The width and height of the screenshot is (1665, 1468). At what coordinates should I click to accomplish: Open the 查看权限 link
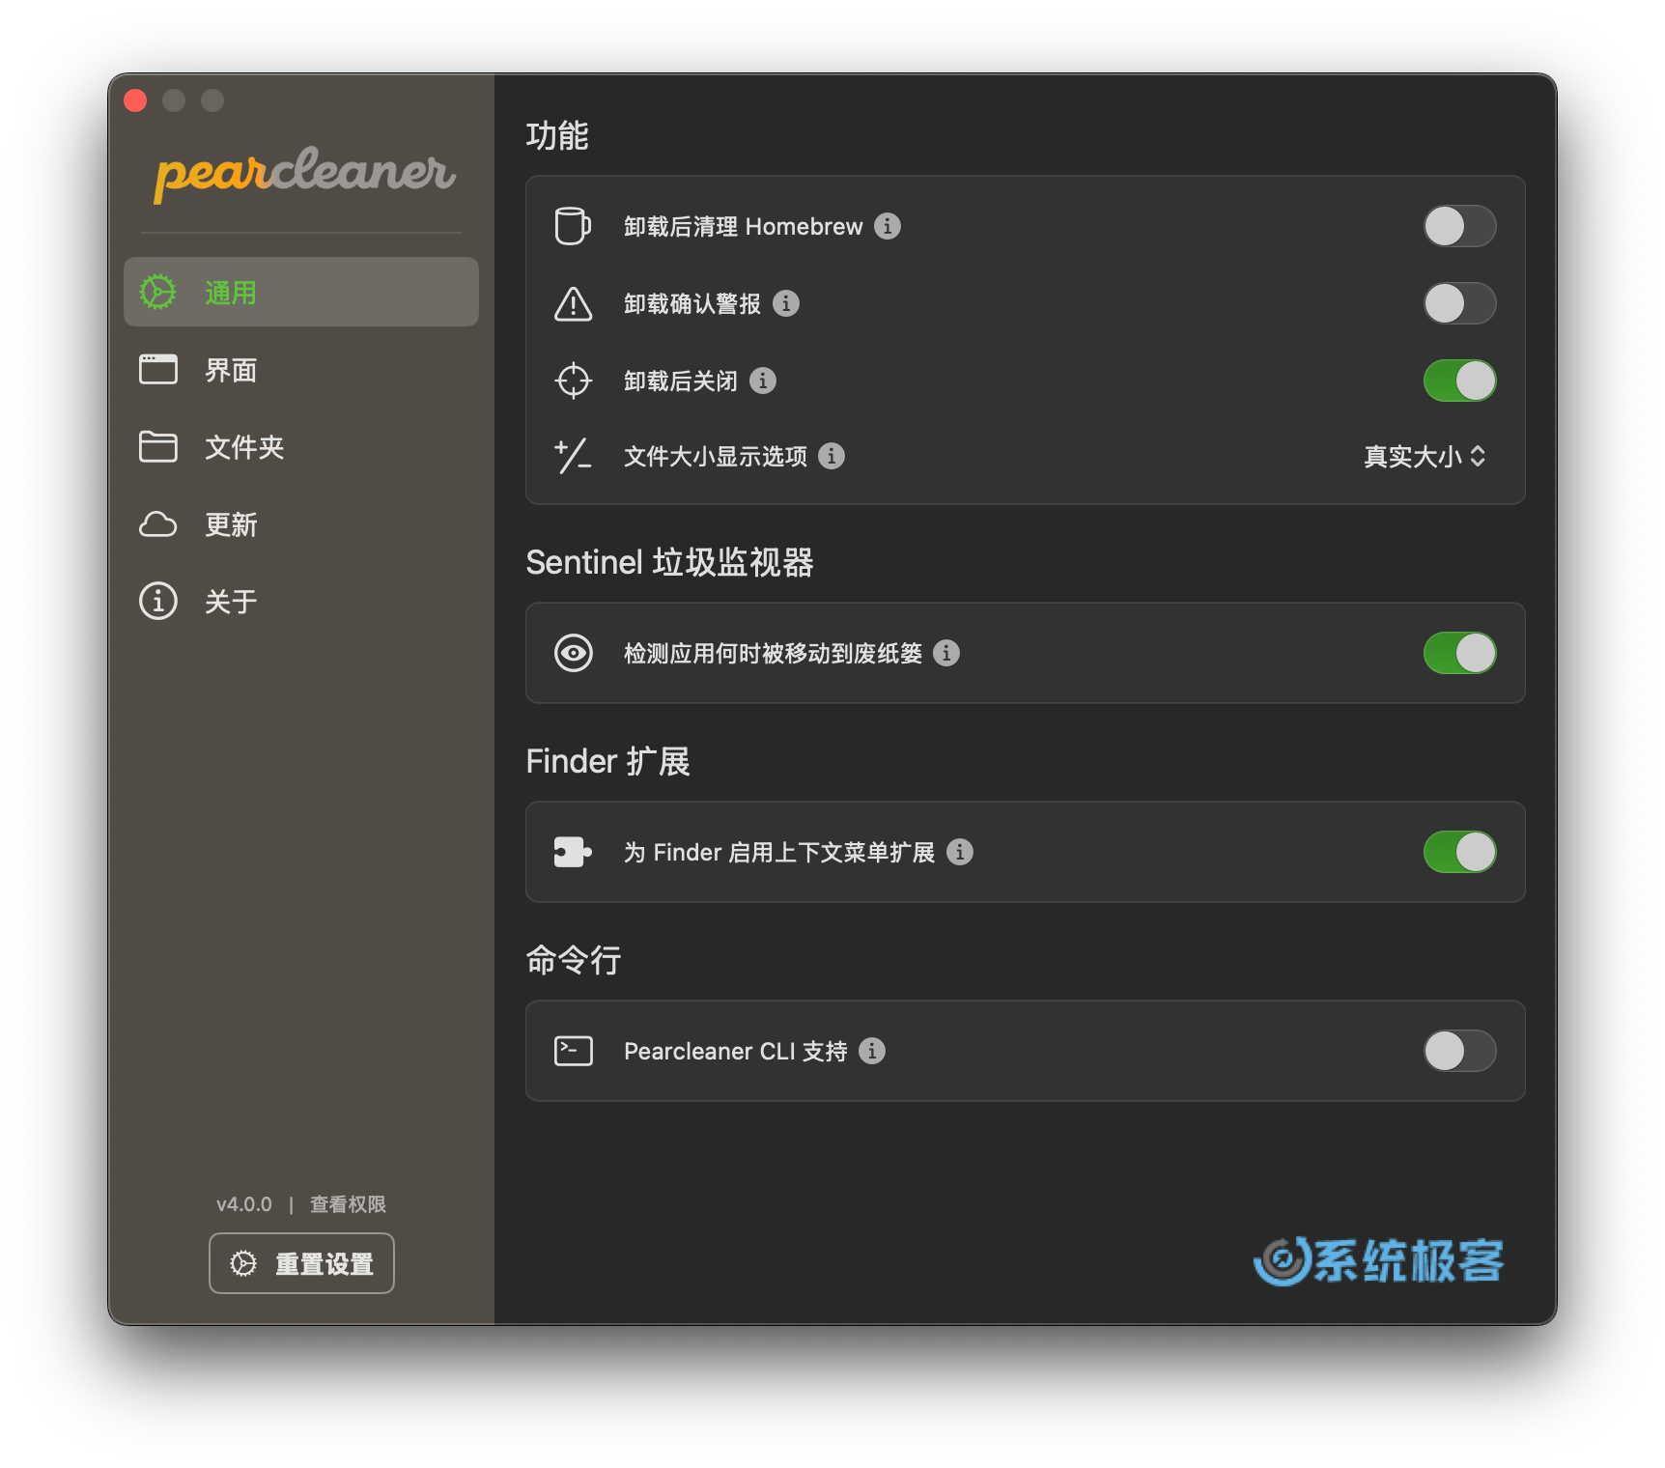(x=348, y=1204)
